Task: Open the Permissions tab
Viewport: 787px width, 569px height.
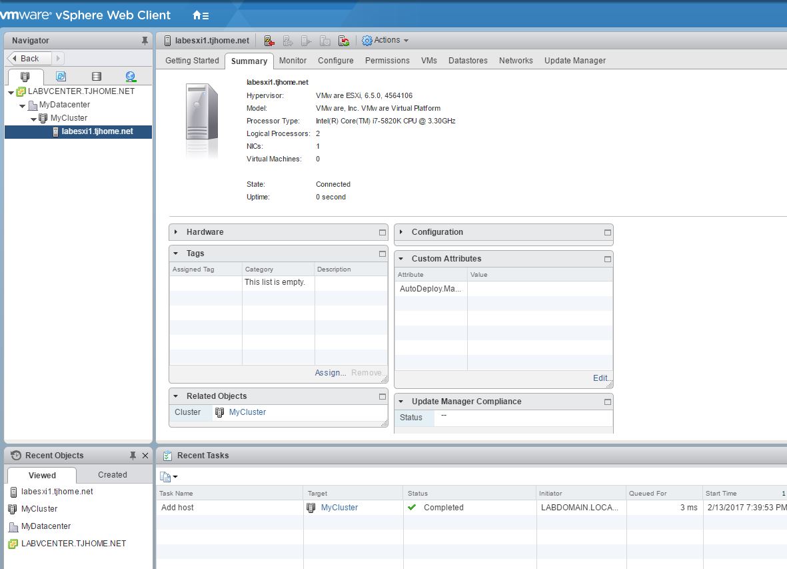Action: [387, 61]
